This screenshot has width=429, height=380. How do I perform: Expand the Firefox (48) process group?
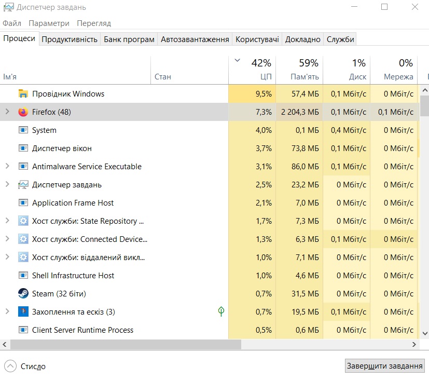[x=7, y=112]
